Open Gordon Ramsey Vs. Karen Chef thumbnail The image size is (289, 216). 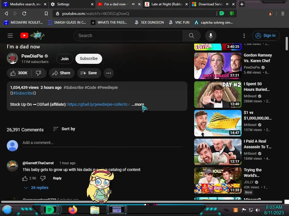[x=218, y=66]
